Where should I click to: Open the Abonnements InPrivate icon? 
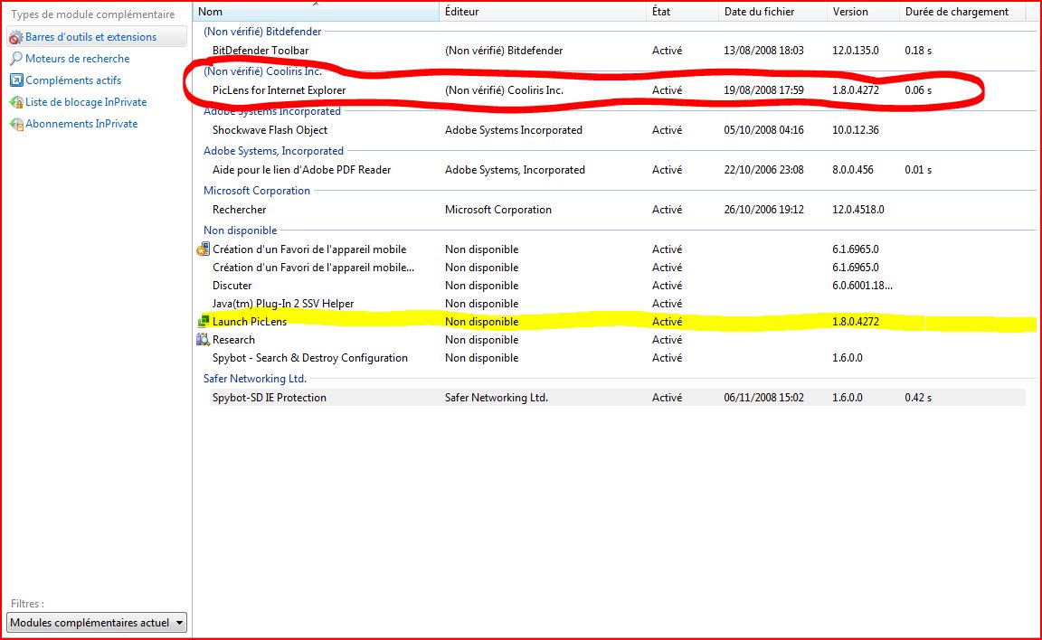click(16, 124)
